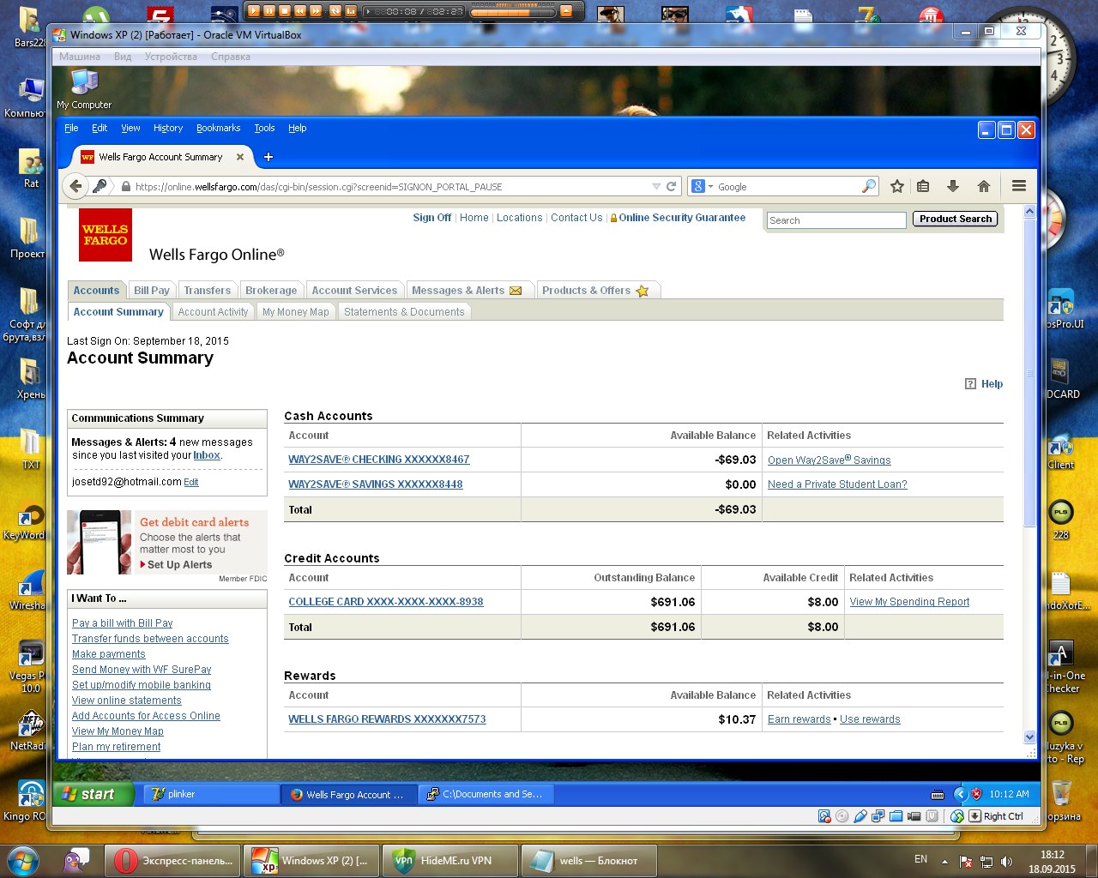The width and height of the screenshot is (1098, 878).
Task: Open the Google search engine dropdown
Action: [703, 186]
